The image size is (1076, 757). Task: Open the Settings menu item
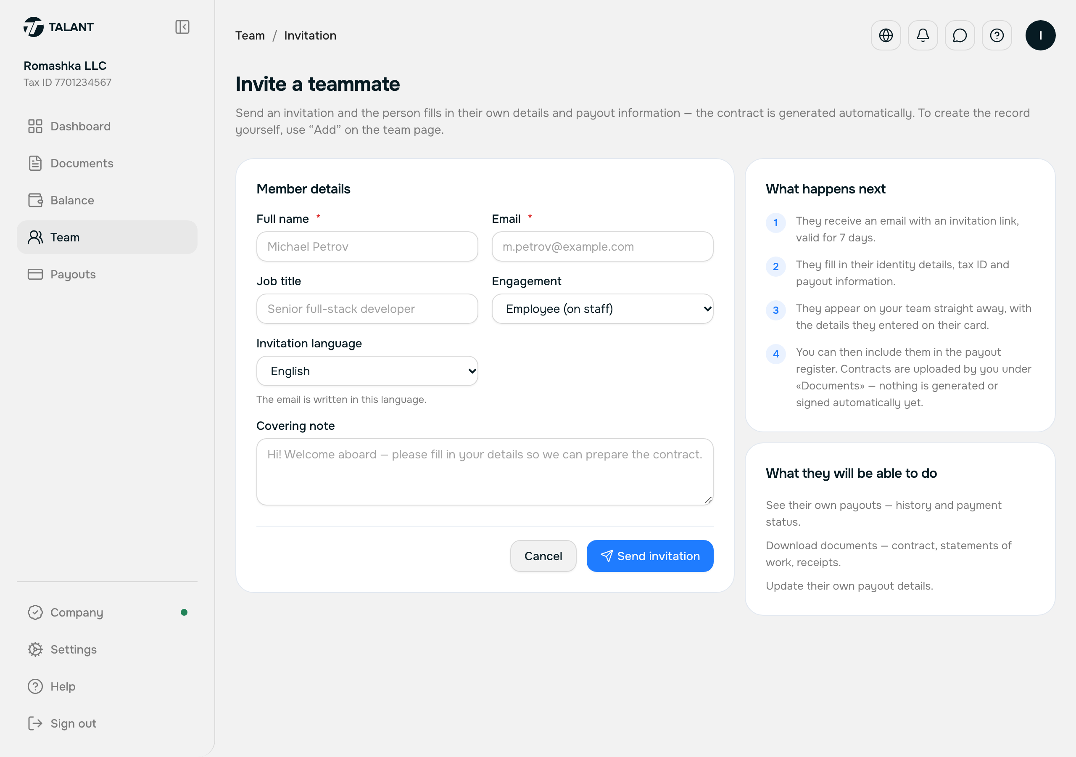click(107, 650)
